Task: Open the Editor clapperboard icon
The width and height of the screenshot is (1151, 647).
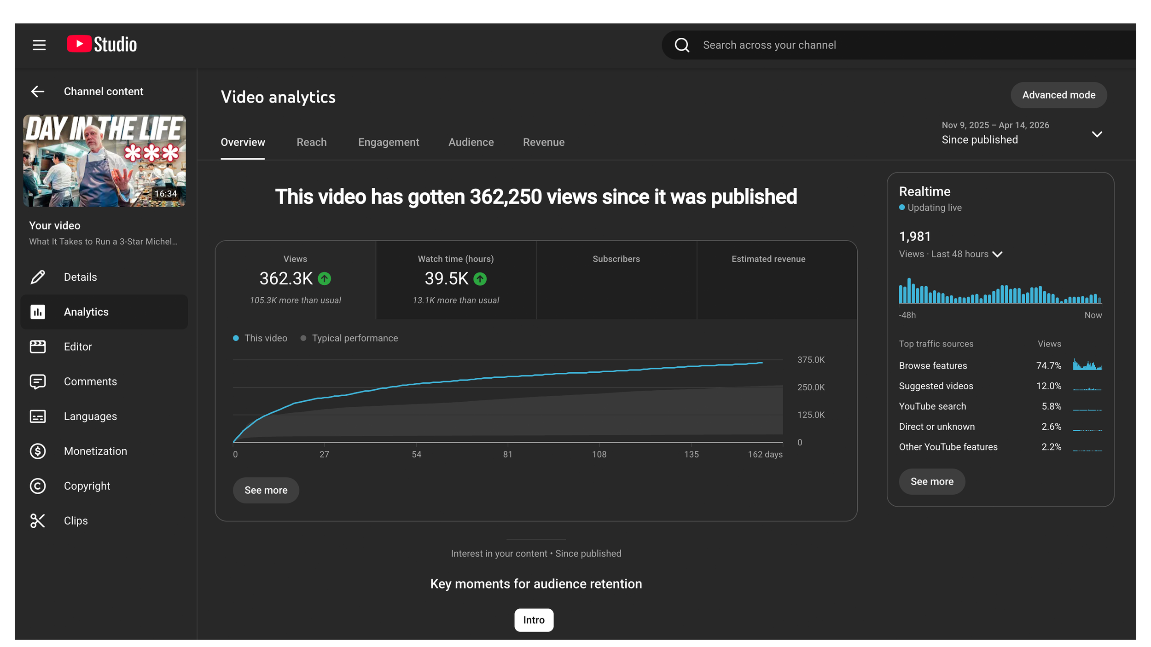Action: click(x=38, y=347)
